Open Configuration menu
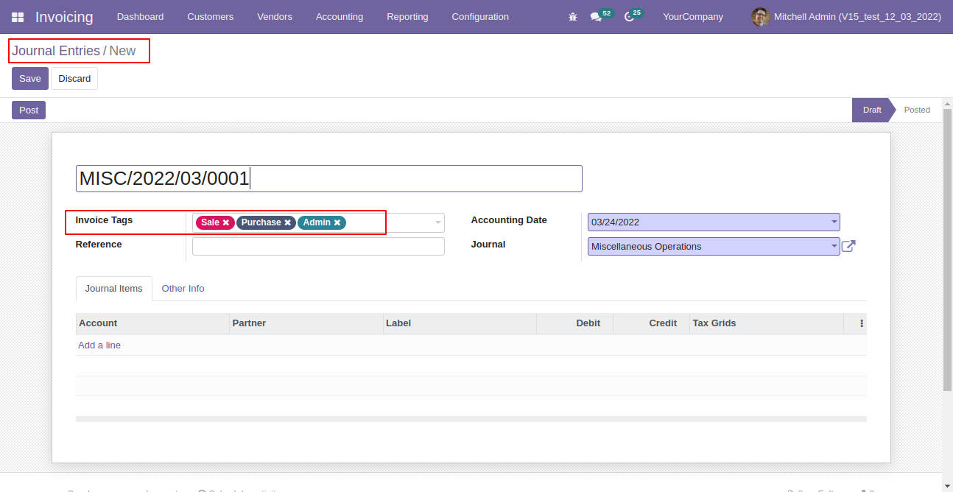 480,17
